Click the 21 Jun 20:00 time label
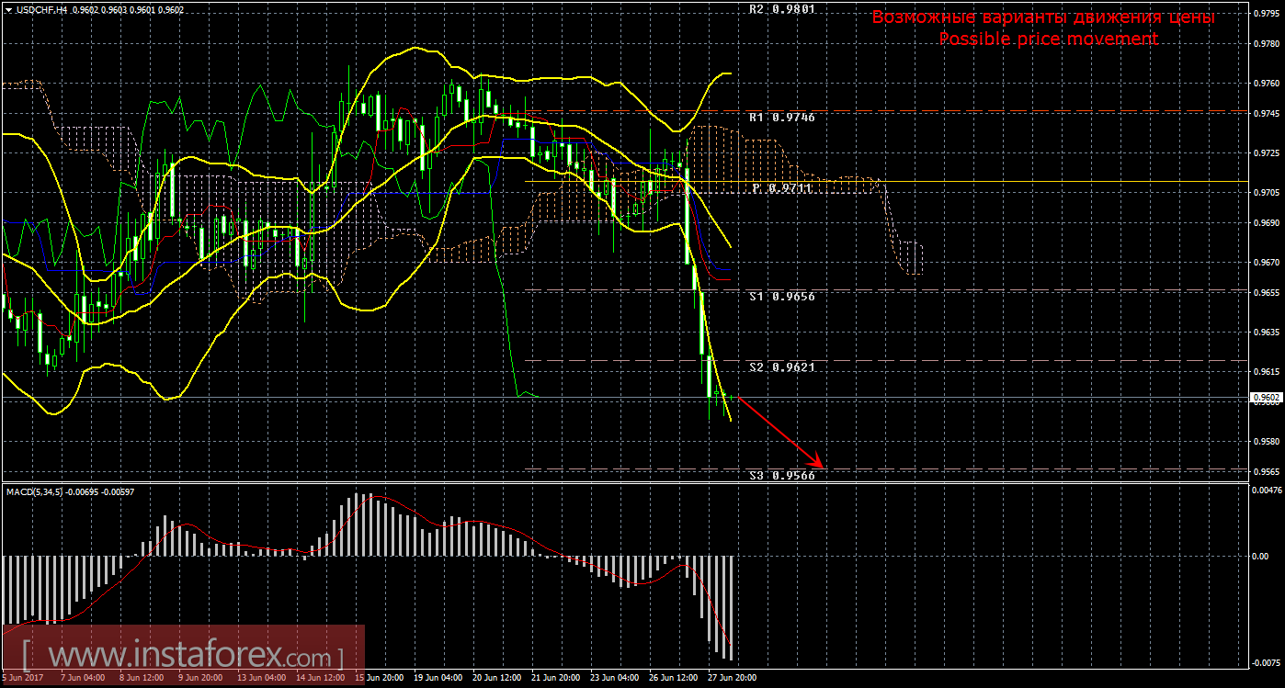This screenshot has width=1285, height=688. [554, 678]
